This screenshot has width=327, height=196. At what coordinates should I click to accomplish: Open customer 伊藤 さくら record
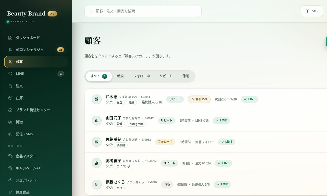115,182
